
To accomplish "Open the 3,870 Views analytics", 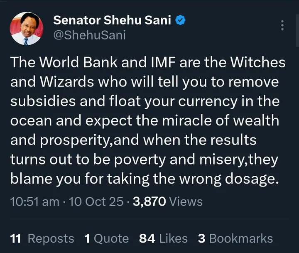I will (167, 202).
